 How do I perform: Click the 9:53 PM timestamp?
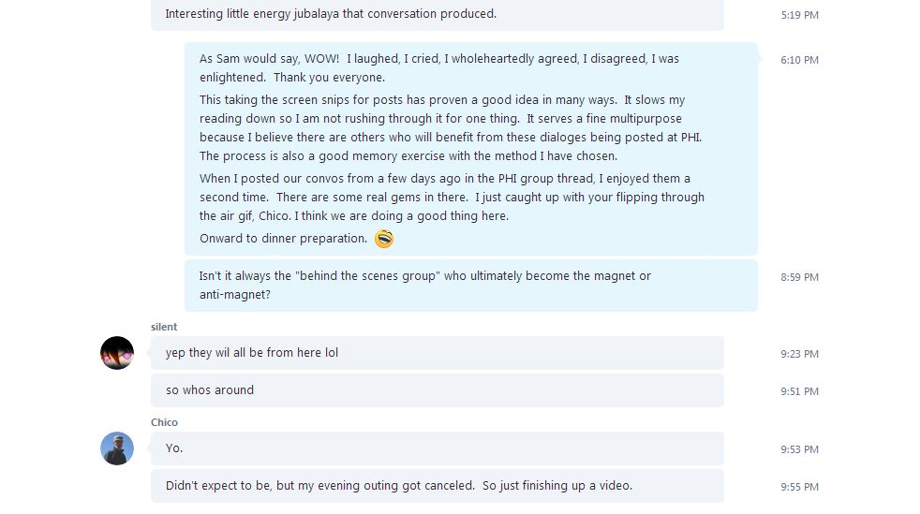pos(799,449)
